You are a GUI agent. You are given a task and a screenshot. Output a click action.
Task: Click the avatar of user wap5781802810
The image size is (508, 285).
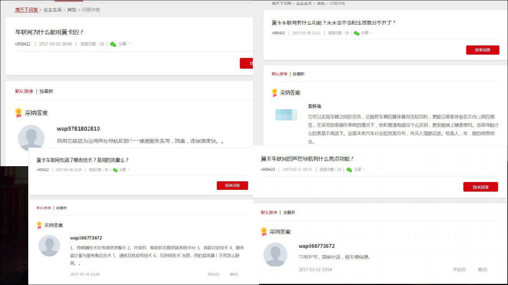point(31,139)
